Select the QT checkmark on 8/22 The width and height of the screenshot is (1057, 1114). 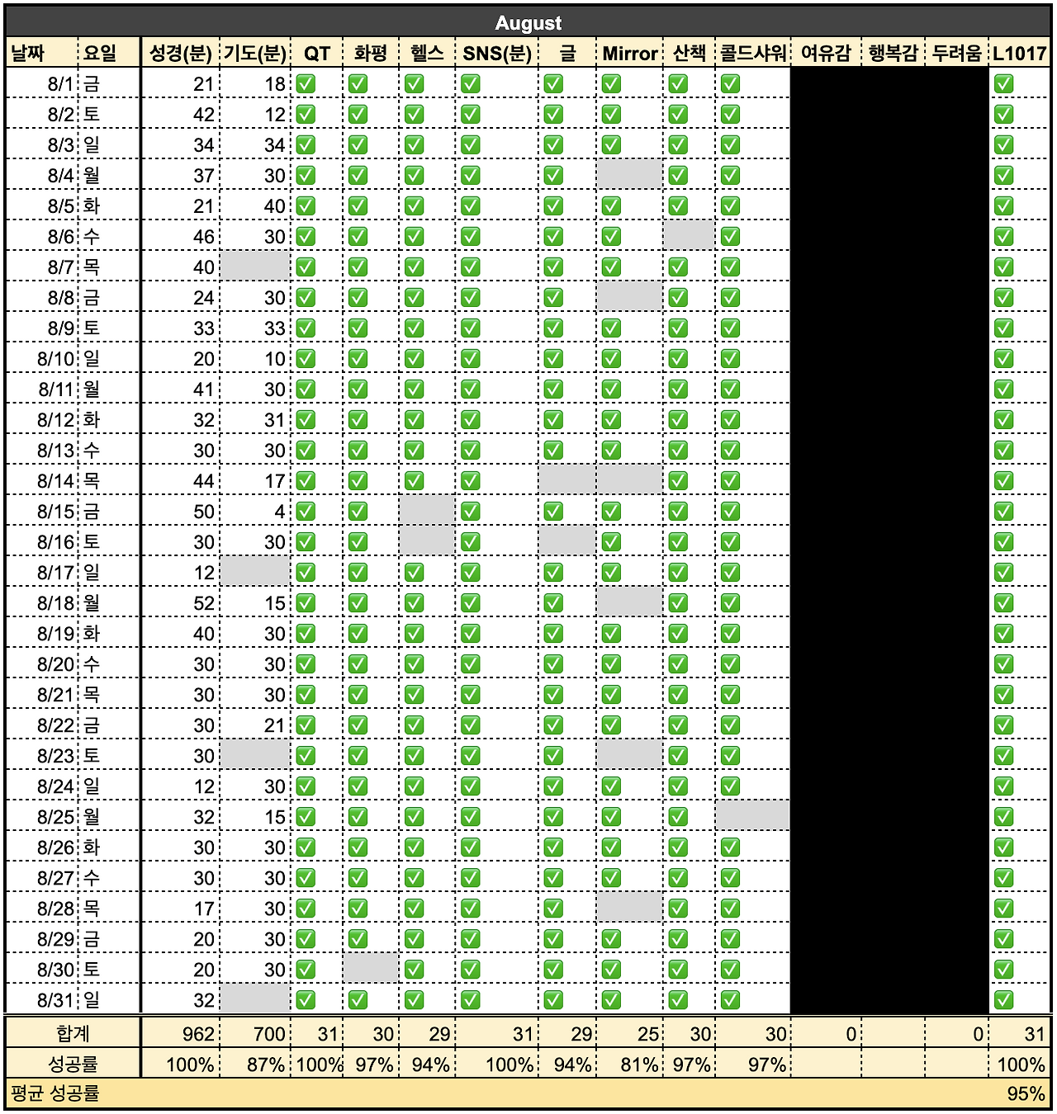tap(304, 725)
